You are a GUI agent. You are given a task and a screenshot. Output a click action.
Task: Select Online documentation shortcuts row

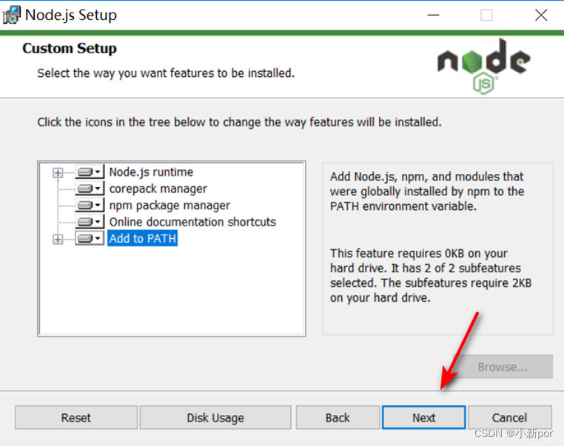pos(192,222)
